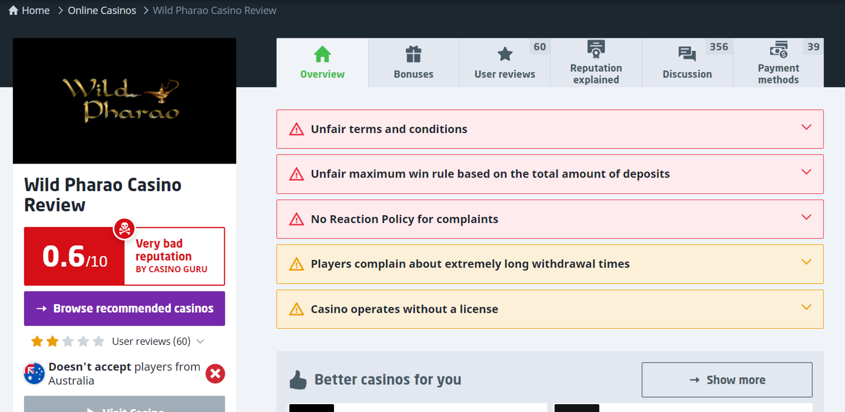Click the Home icon in breadcrumb

(x=14, y=11)
